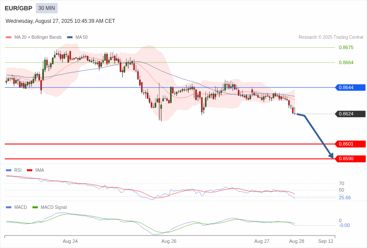Click the RSI 70 level label

[x=342, y=183]
